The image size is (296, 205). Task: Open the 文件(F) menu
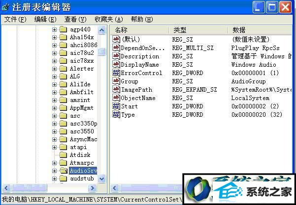(15, 19)
